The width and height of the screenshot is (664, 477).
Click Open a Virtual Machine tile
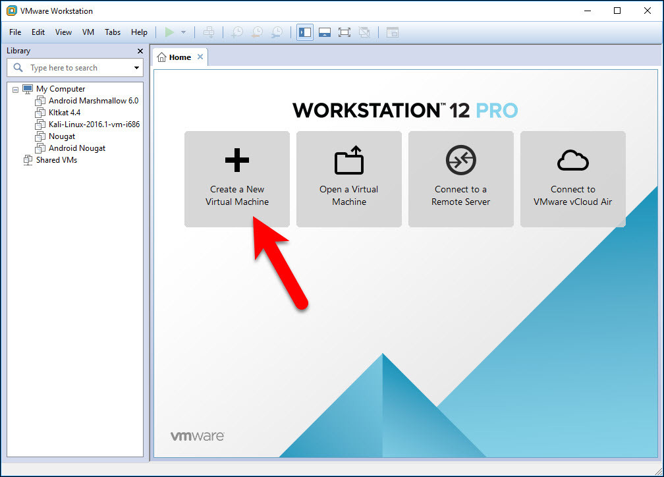click(349, 179)
